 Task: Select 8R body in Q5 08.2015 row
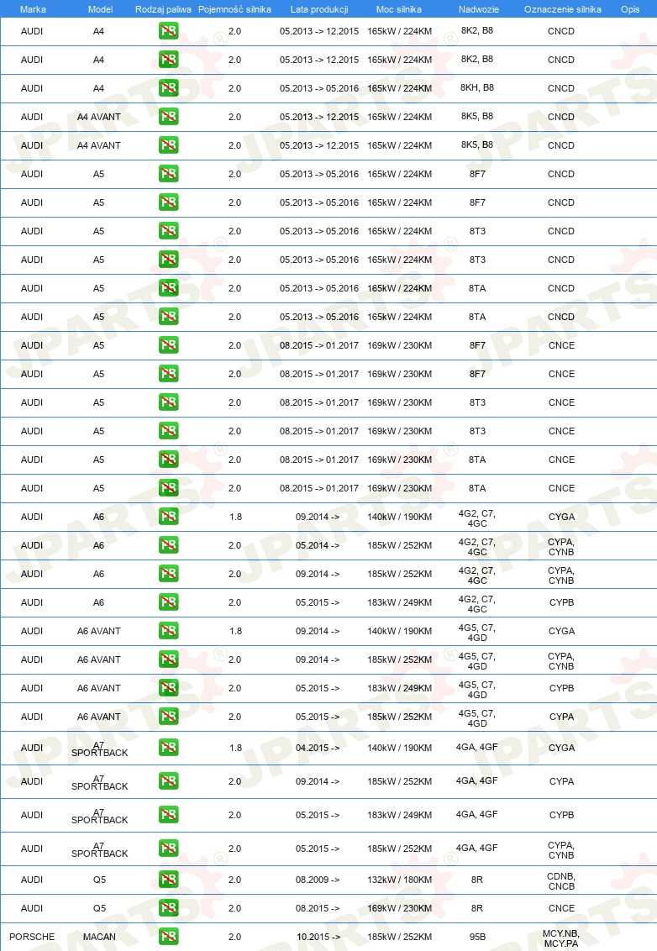(477, 908)
